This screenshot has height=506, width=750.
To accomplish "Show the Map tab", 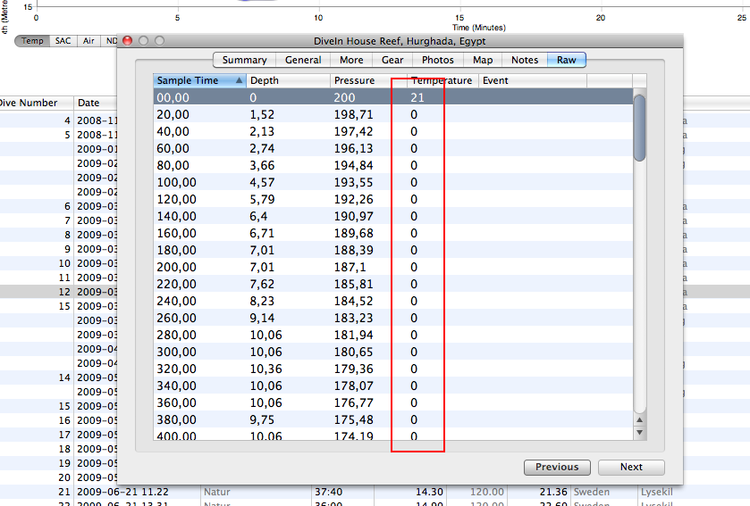I will pos(483,60).
